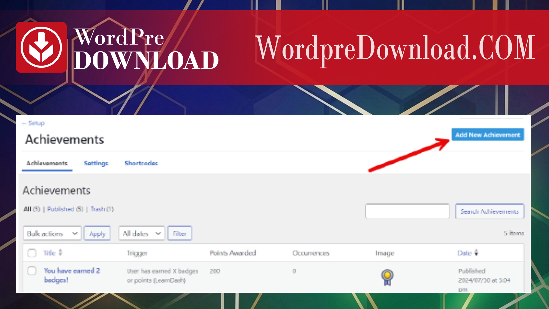
Task: Click the Date column sort arrows
Action: (476, 253)
